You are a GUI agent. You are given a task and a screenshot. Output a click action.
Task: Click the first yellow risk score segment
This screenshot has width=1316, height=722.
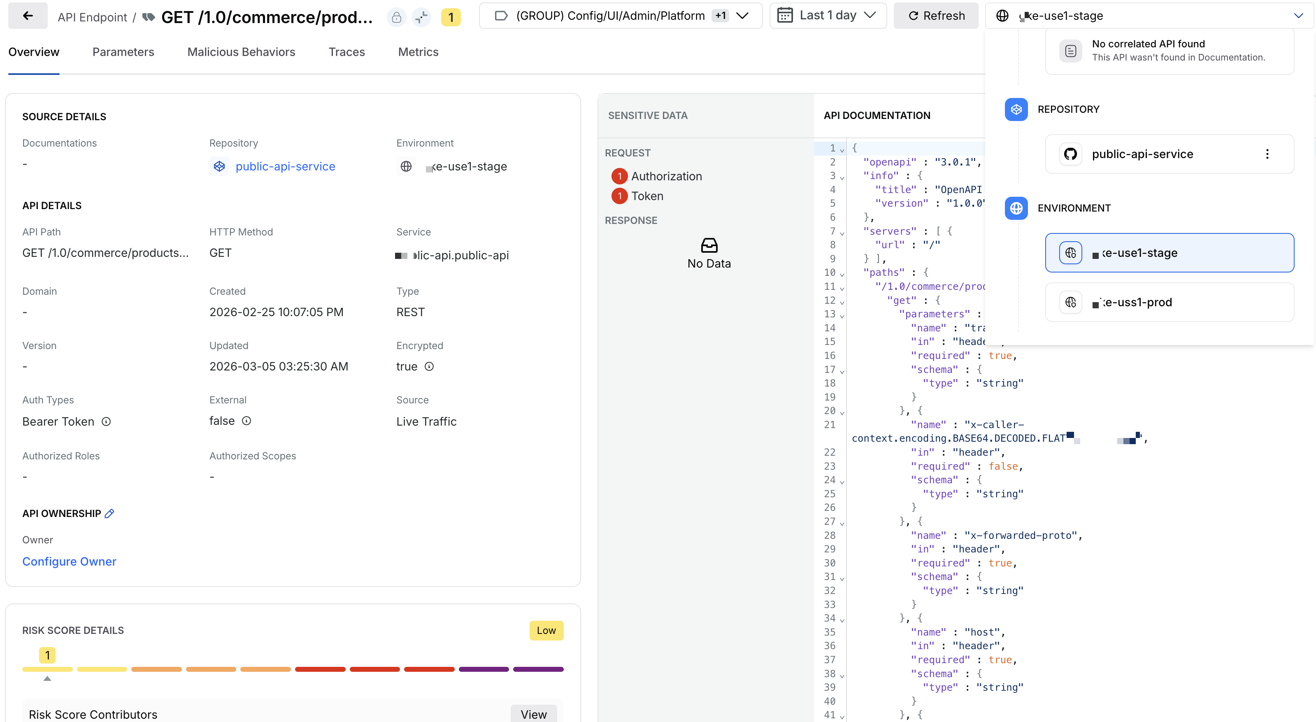(47, 669)
